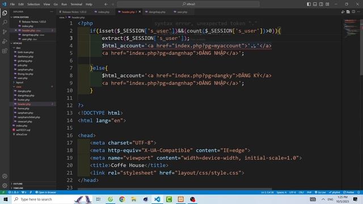The height and width of the screenshot is (204, 363).
Task: Open Task View on the taskbar
Action: click(x=98, y=199)
